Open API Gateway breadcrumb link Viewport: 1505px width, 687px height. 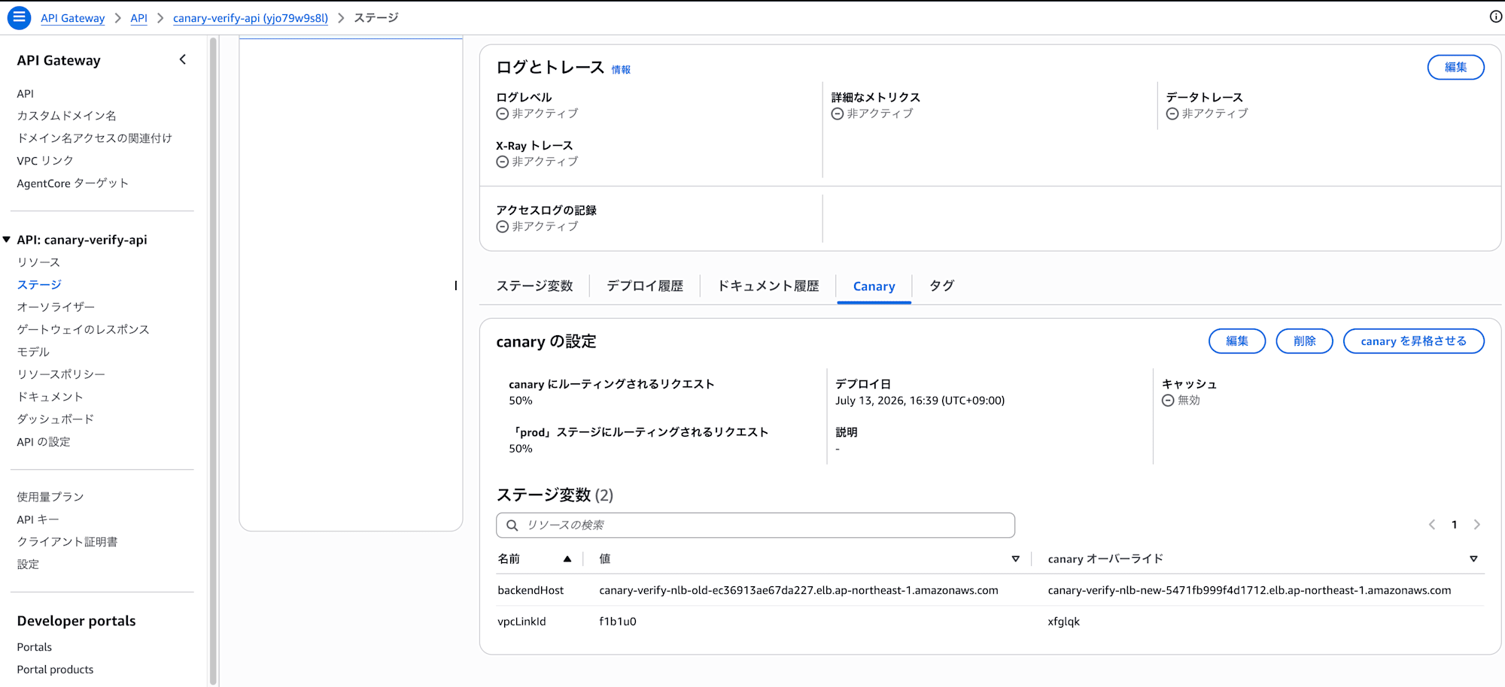coord(73,18)
